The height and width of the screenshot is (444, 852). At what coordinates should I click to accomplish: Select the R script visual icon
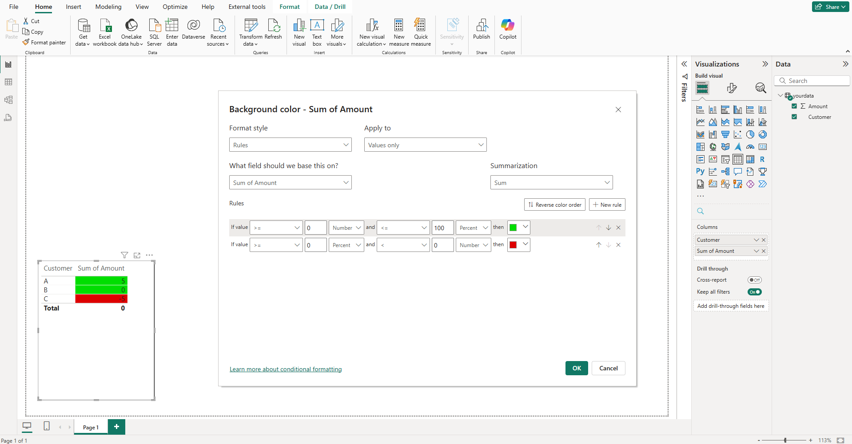pyautogui.click(x=762, y=159)
